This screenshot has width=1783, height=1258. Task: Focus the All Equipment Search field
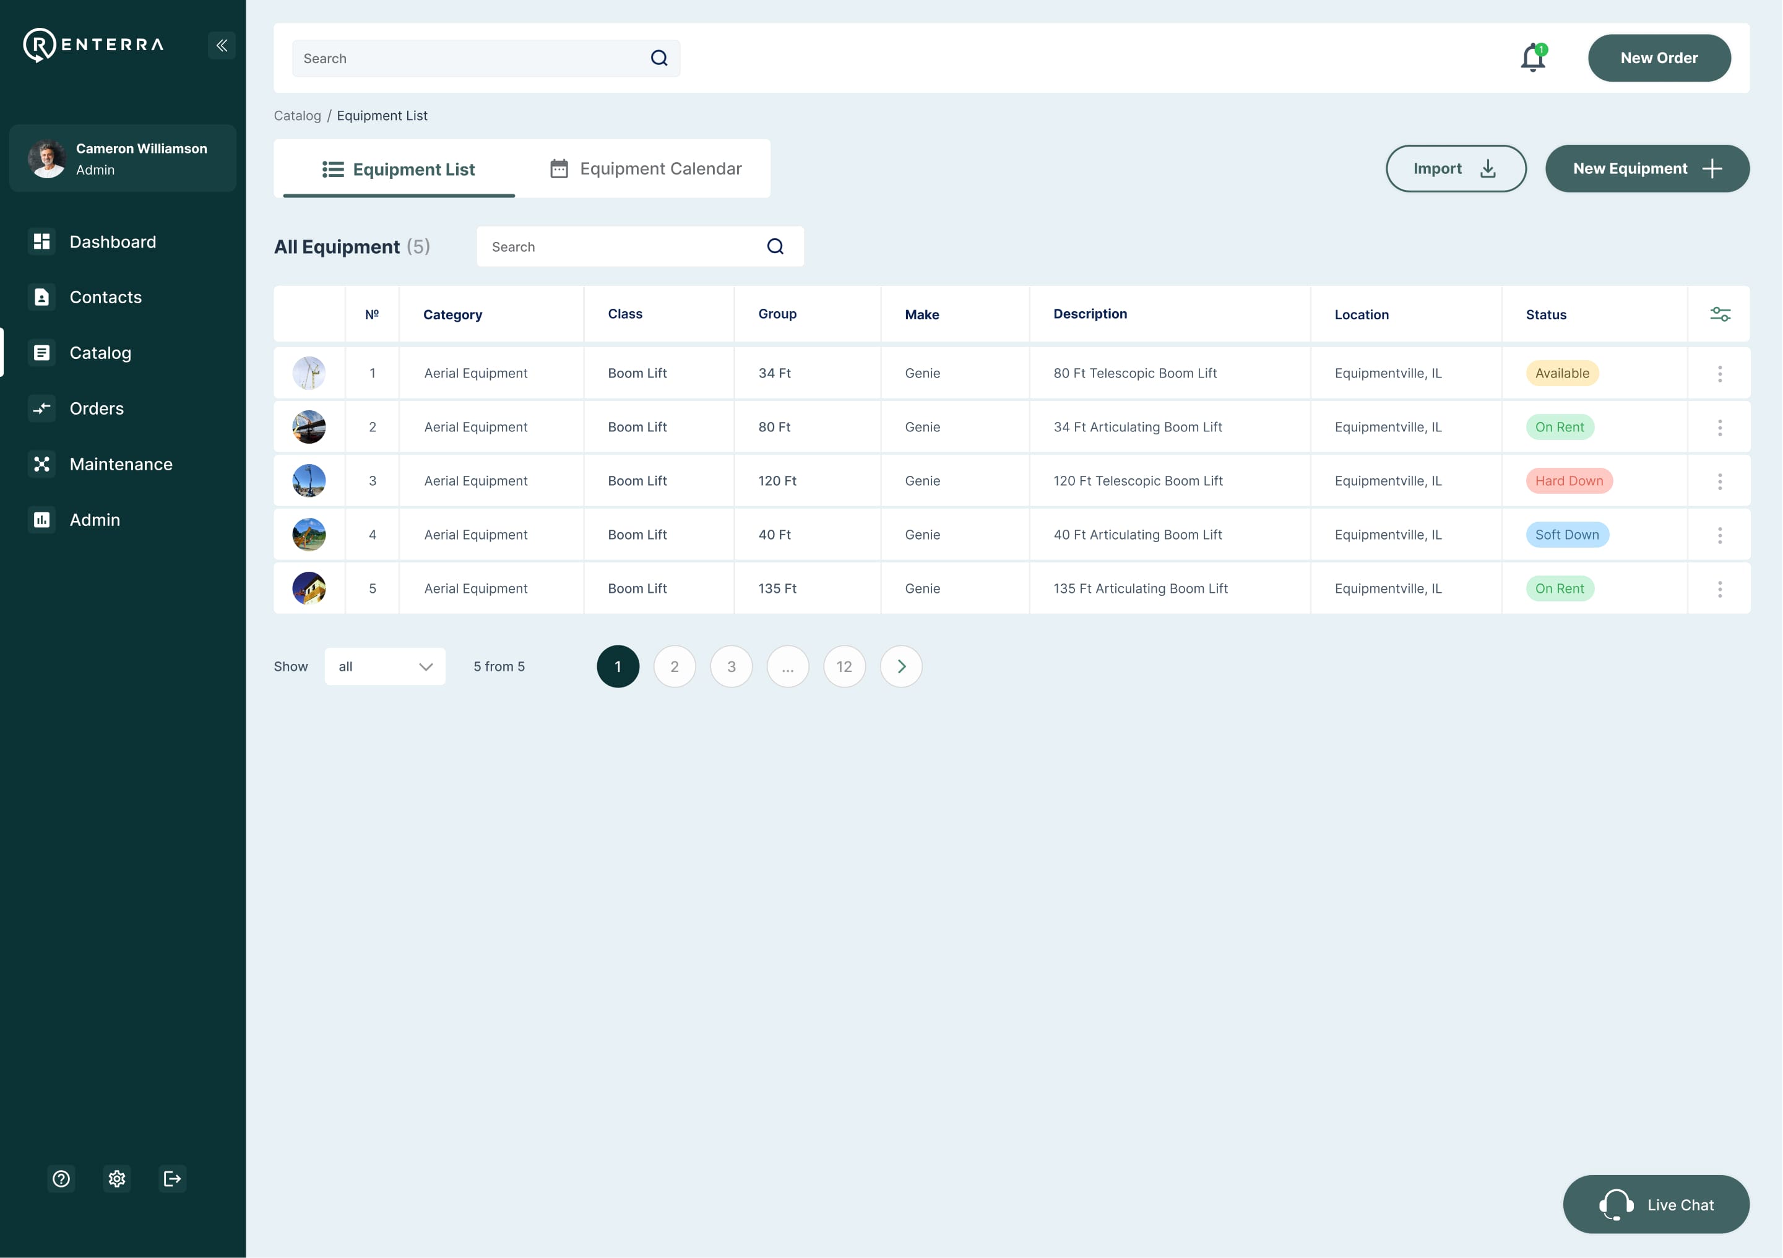pyautogui.click(x=640, y=246)
